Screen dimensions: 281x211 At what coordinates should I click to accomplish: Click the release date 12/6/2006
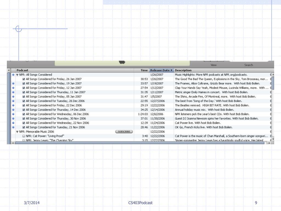tap(157, 114)
